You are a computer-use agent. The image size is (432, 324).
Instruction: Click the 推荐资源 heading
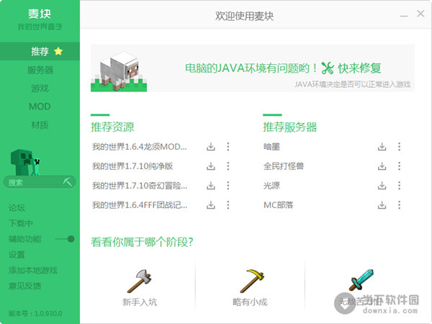click(x=112, y=127)
